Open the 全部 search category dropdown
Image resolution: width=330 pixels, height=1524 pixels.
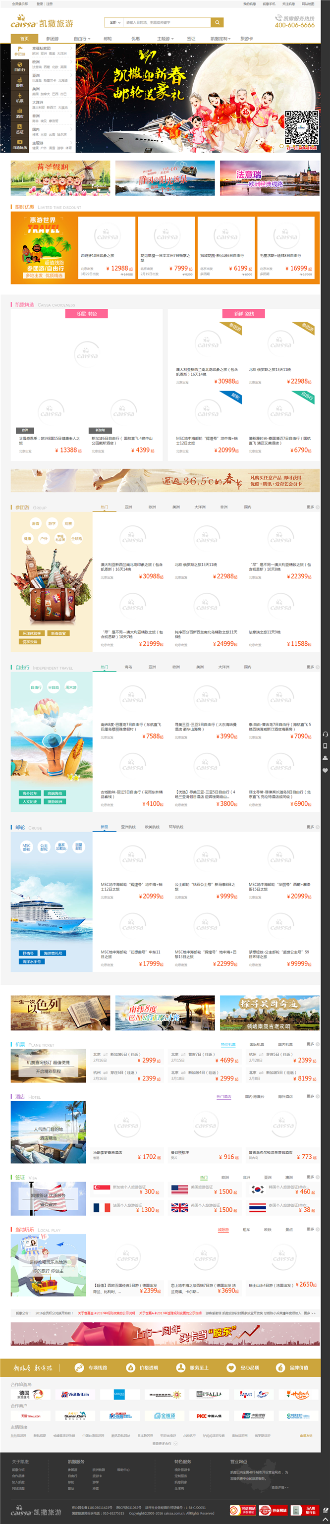coord(113,22)
